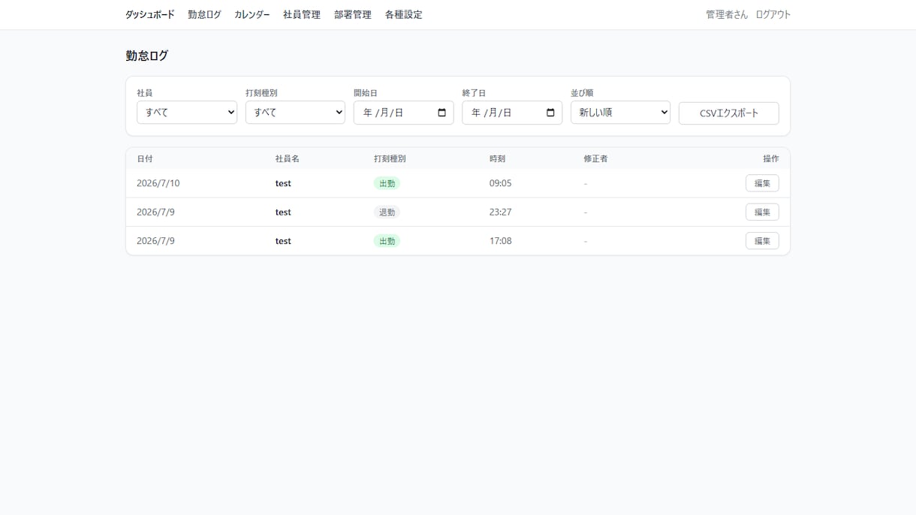
Task: Open the calendar picker icon for 終了日
Action: [x=550, y=113]
